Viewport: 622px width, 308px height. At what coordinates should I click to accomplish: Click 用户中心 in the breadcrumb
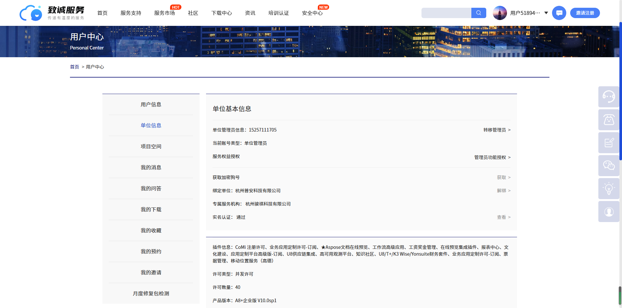pos(95,67)
